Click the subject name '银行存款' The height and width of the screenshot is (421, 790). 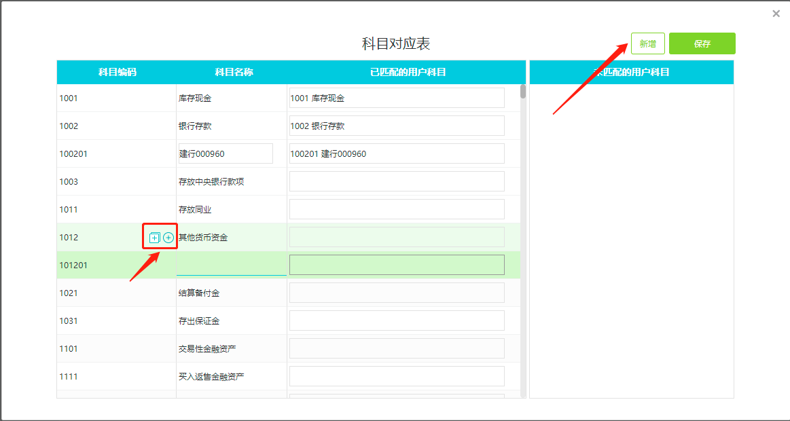[x=195, y=126]
